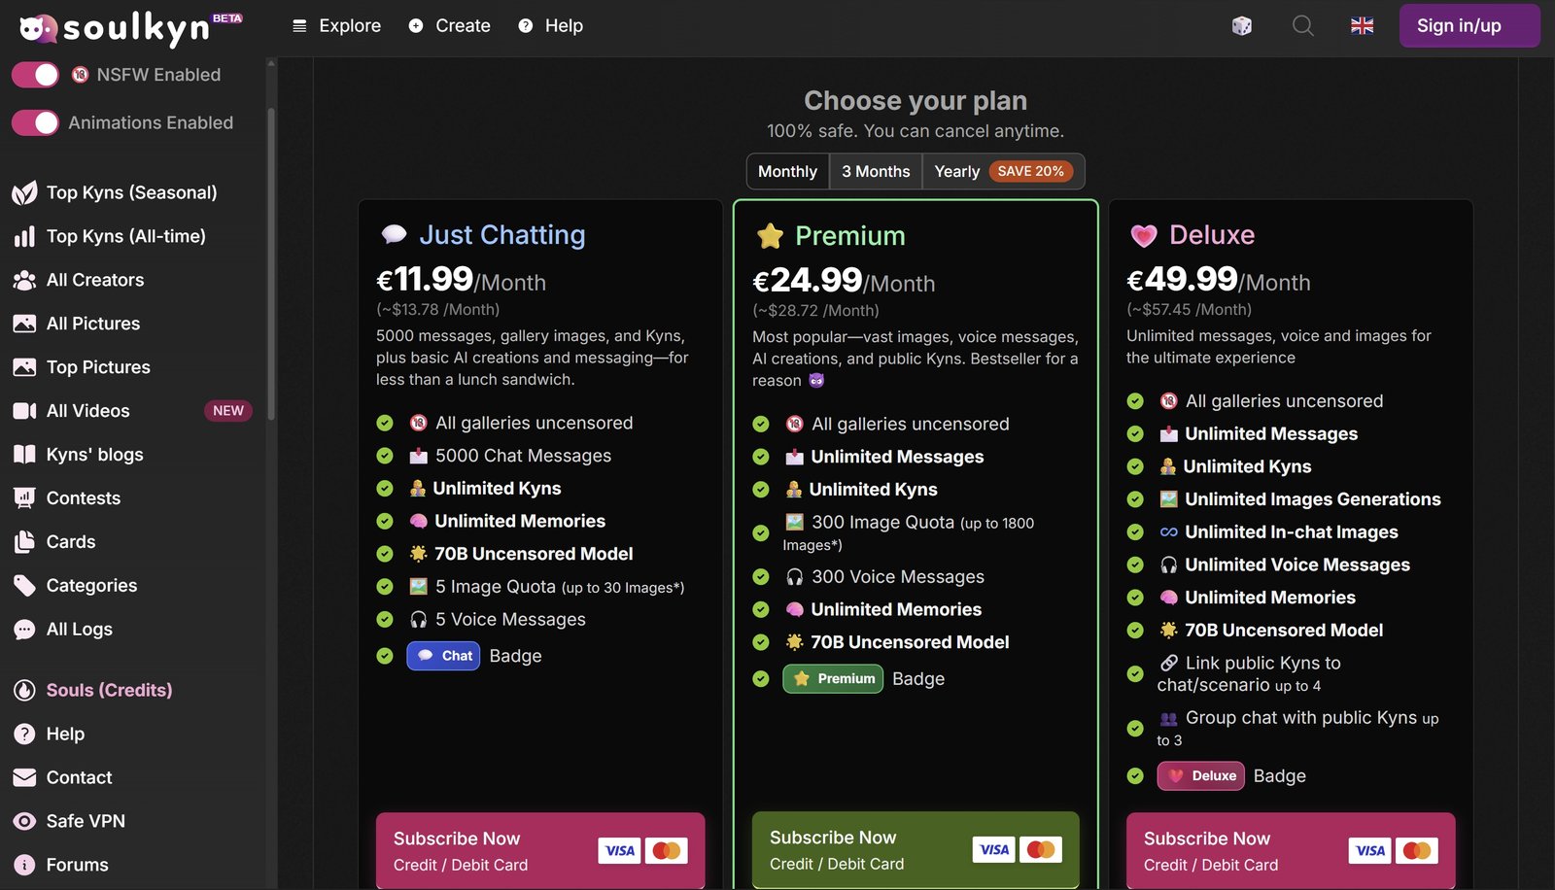Viewport: 1555px width, 890px height.
Task: Toggle the NSFW Enabled switch
Action: [x=36, y=75]
